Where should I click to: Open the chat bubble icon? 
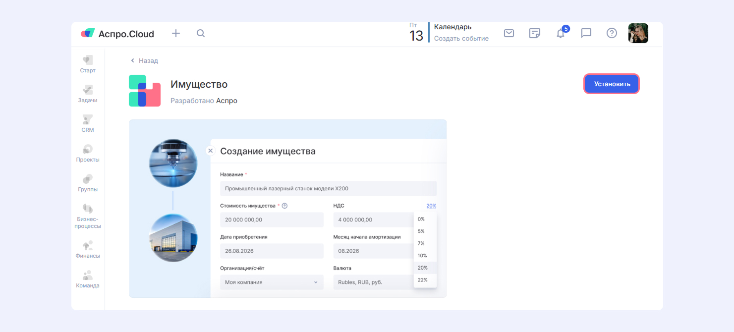pos(586,33)
